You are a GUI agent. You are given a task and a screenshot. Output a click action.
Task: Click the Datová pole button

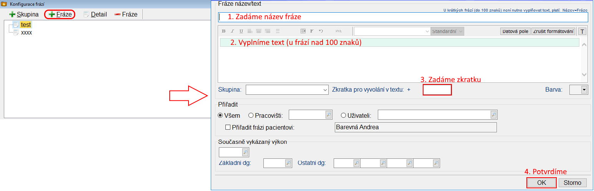pos(515,31)
